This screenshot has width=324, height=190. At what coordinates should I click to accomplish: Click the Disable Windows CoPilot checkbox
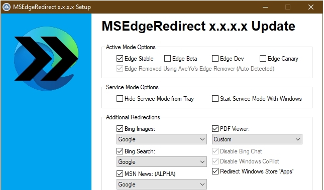(215, 161)
